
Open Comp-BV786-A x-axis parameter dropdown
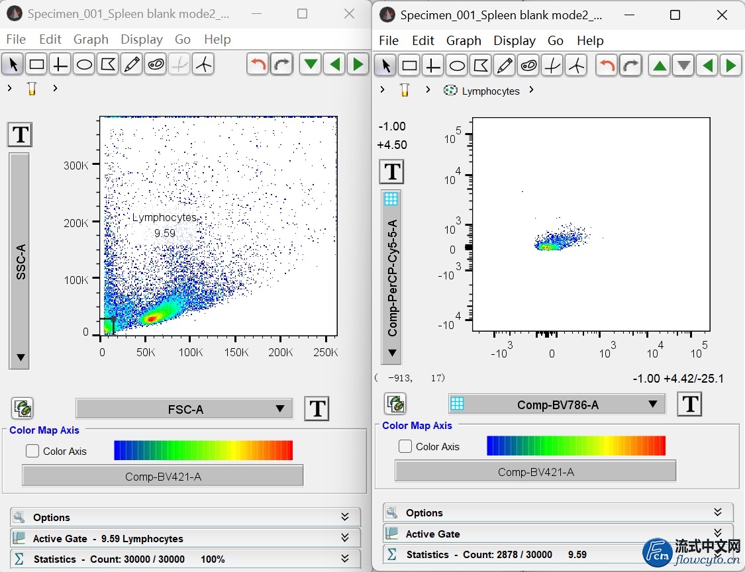point(557,405)
